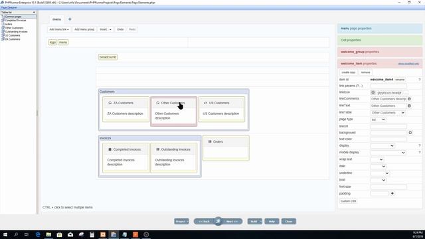
Task: Open the wrap text dropdown
Action: [377, 159]
